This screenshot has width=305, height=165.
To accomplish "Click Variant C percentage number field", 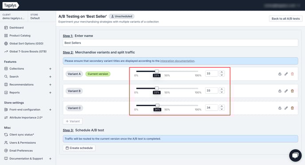I will click(x=211, y=107).
